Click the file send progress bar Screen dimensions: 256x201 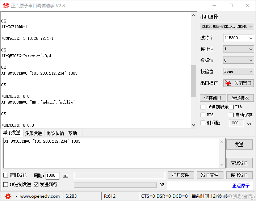pyautogui.click(x=115, y=185)
